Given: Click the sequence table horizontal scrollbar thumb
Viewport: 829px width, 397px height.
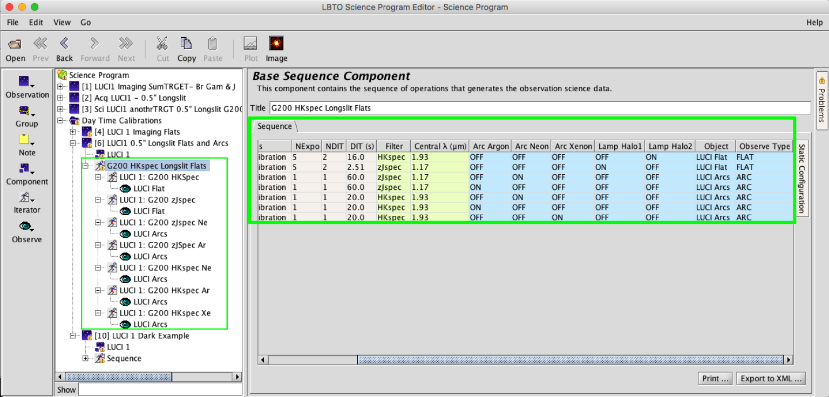Looking at the screenshot, I should (571, 360).
